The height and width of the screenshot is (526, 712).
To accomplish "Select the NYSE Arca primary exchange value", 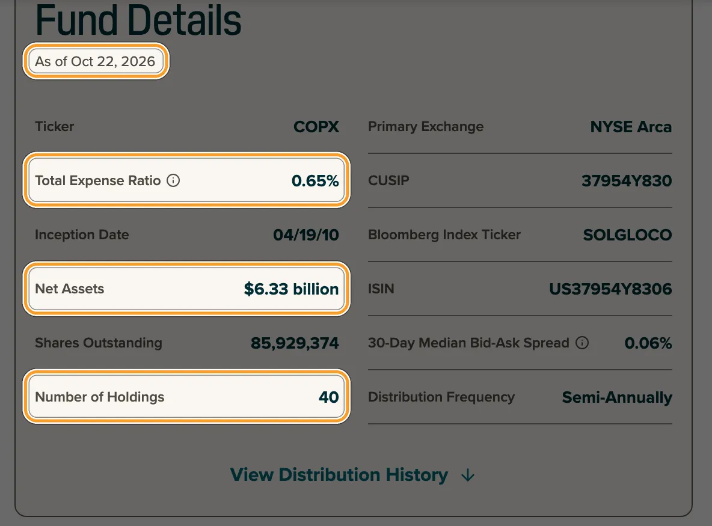I will [x=631, y=127].
